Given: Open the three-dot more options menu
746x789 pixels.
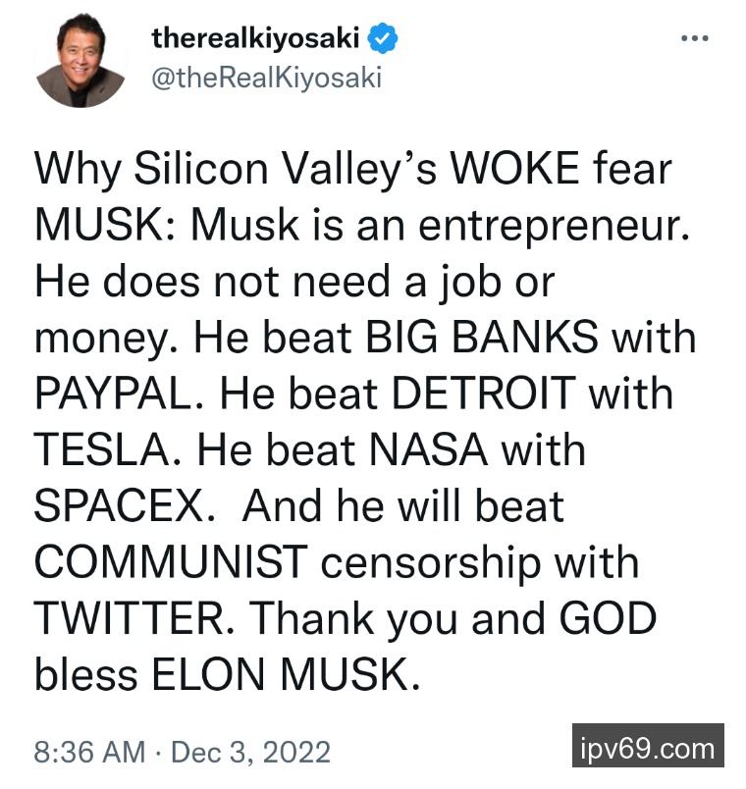Looking at the screenshot, I should coord(694,39).
